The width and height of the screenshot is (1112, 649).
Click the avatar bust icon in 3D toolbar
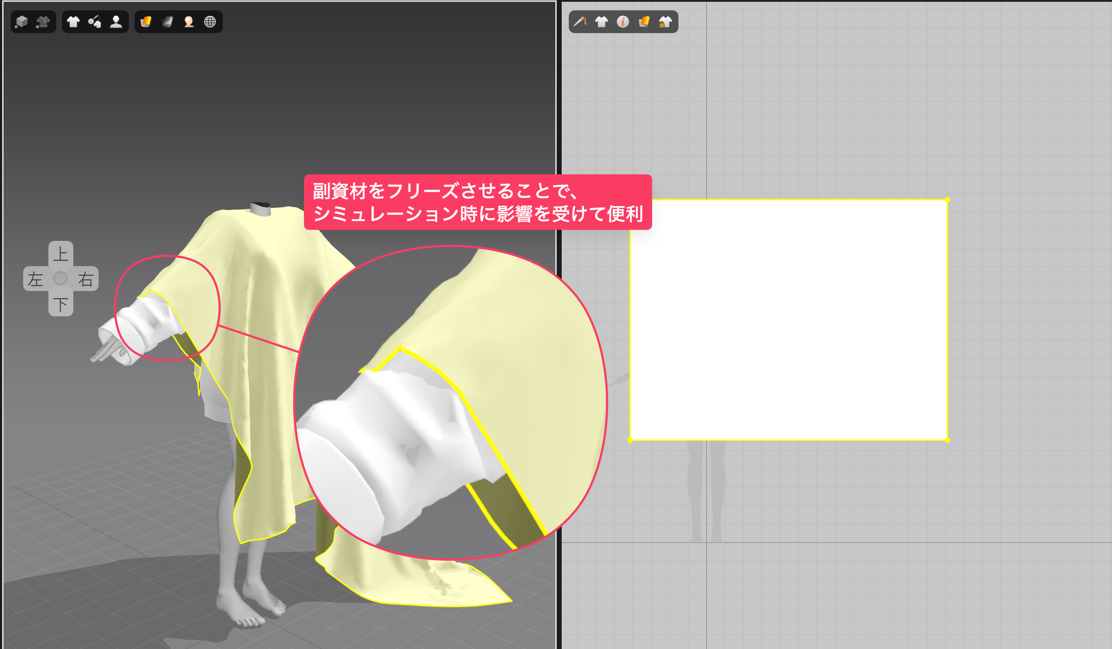(116, 22)
